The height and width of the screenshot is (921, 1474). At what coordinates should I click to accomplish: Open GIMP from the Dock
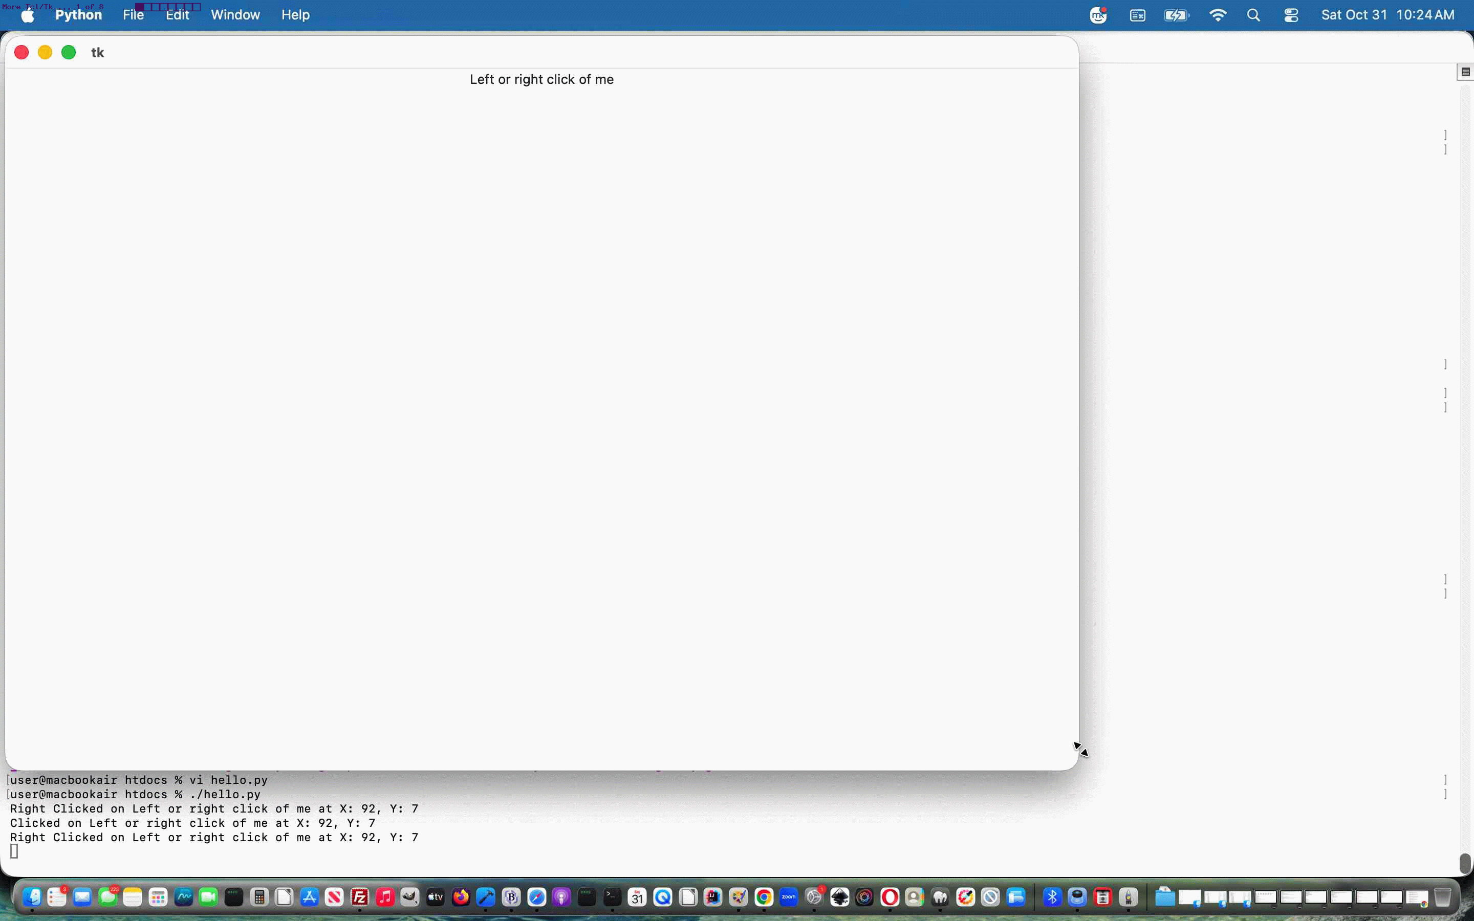point(410,896)
